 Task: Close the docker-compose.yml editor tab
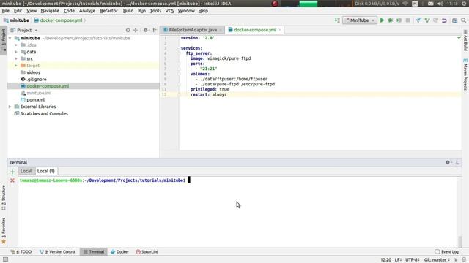280,30
